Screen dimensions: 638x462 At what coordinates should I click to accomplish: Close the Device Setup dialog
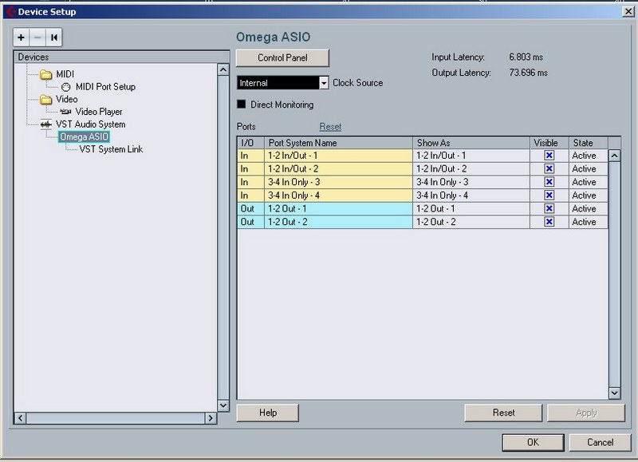[628, 11]
